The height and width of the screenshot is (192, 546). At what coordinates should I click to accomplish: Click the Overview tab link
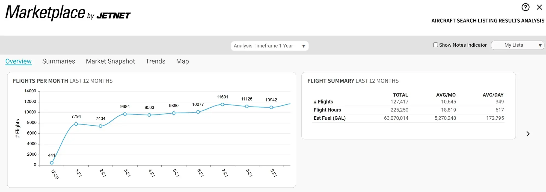pyautogui.click(x=18, y=61)
